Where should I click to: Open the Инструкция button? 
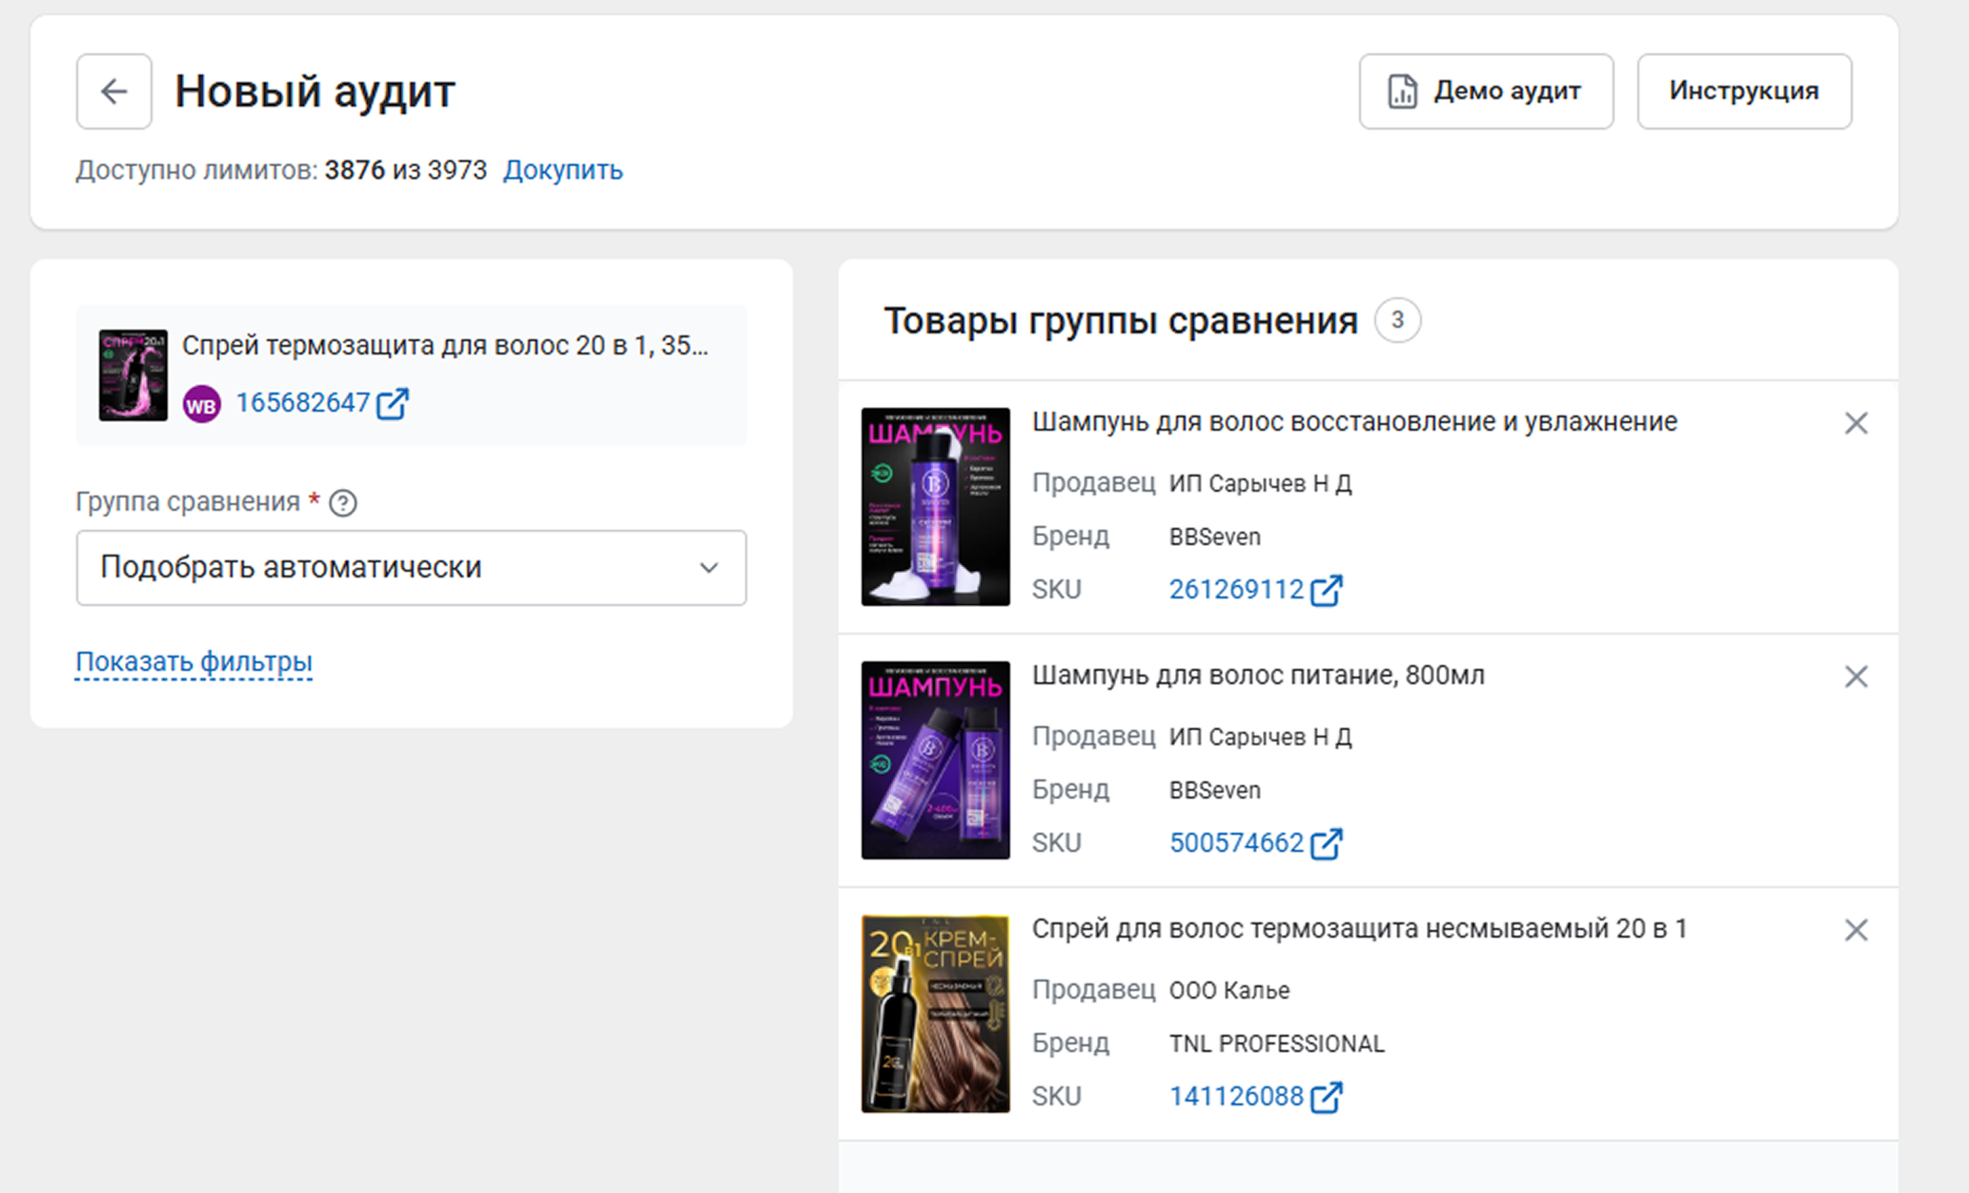[1743, 91]
